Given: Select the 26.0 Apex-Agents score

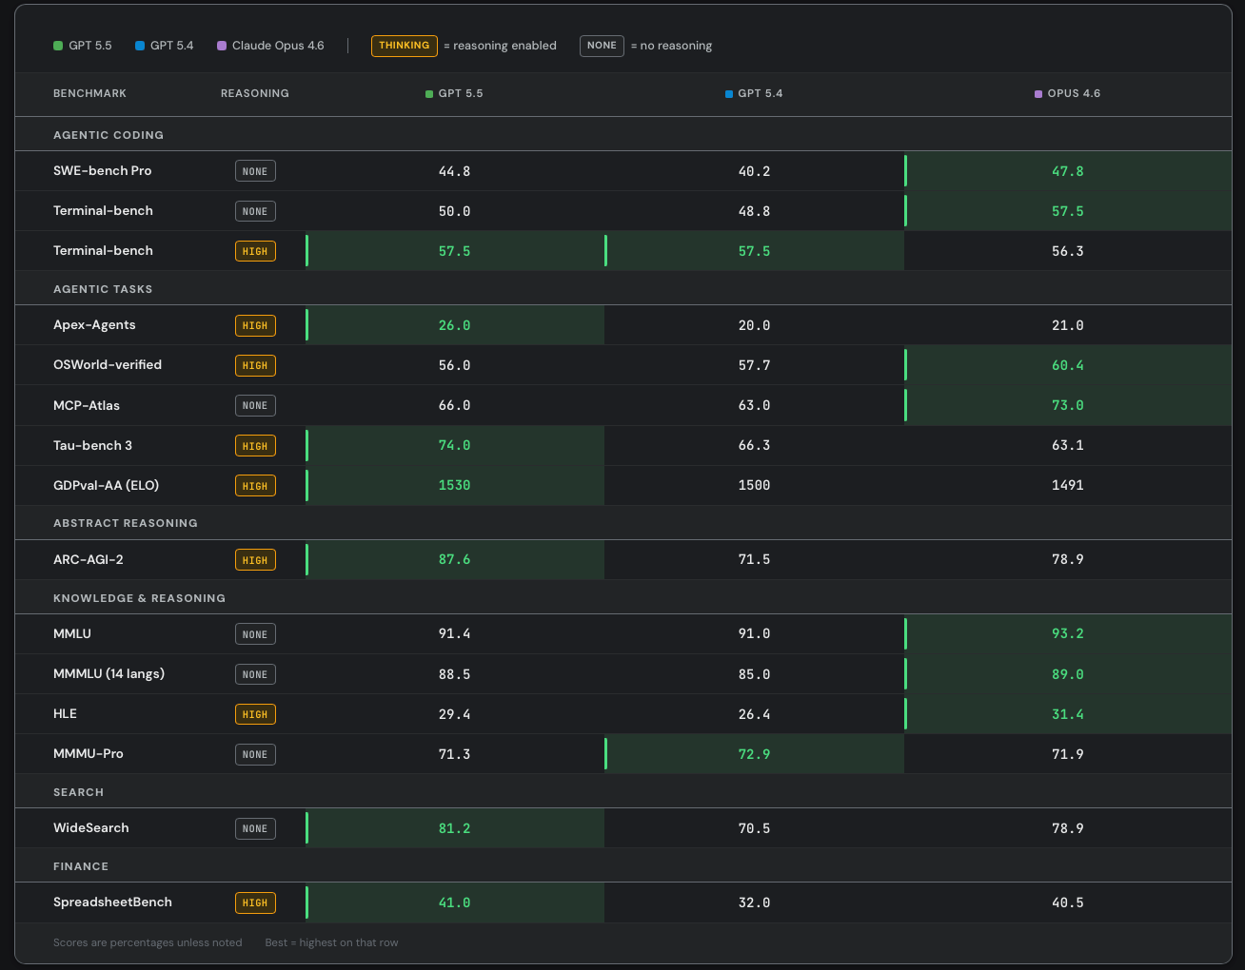Looking at the screenshot, I should pyautogui.click(x=454, y=325).
